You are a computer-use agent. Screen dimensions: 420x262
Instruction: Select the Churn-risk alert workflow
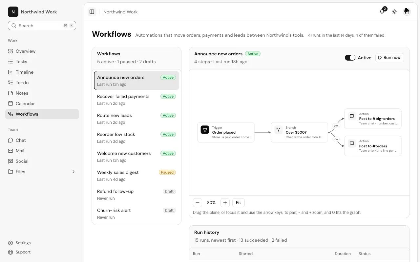tap(136, 214)
